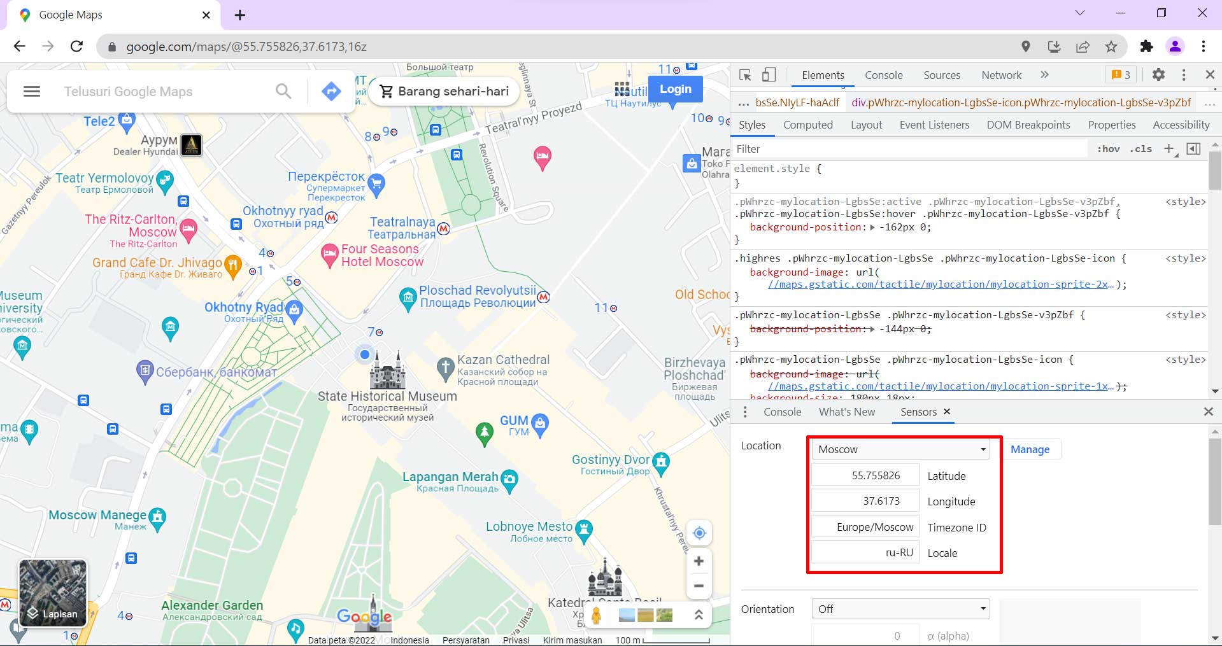
Task: Click the Manage locations button in Sensors
Action: point(1030,449)
